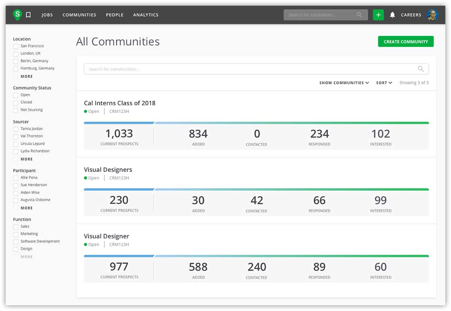Image resolution: width=451 pixels, height=311 pixels.
Task: Expand MORE under Location filters
Action: pyautogui.click(x=27, y=76)
